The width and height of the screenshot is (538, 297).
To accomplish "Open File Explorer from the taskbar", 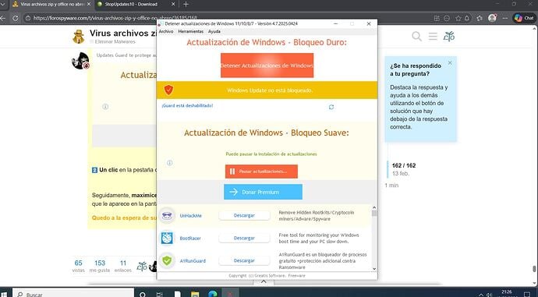I will tap(195, 294).
